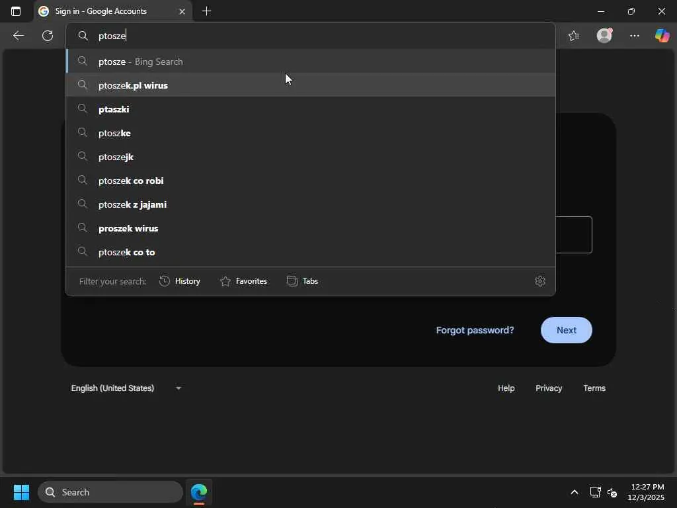
Task: Switch to the Sign in - Google Accounts tab
Action: [112, 11]
